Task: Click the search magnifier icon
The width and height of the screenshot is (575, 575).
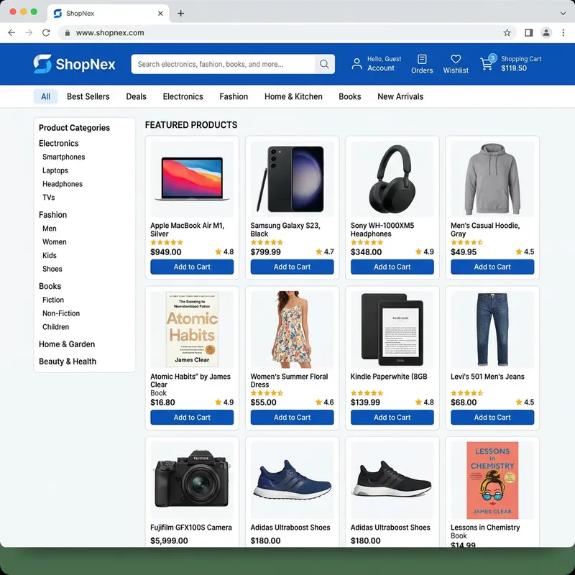Action: [324, 64]
